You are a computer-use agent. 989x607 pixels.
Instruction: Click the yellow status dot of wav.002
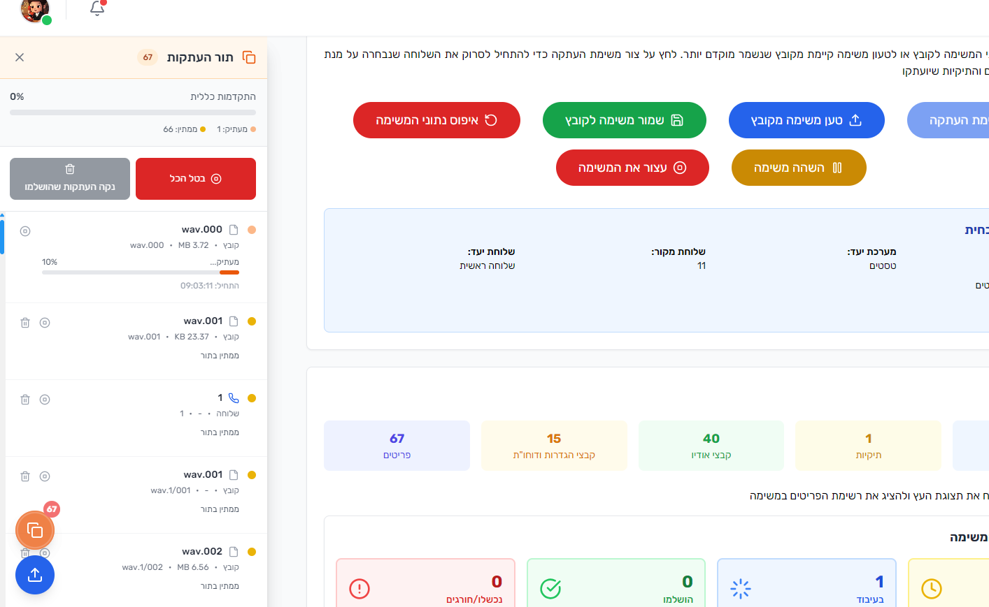click(x=252, y=552)
